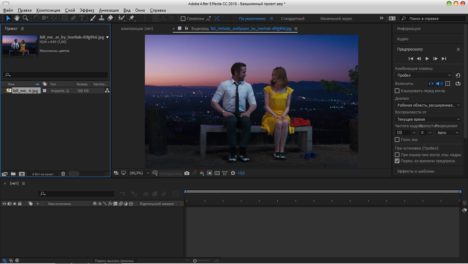
Task: Open the Sync Settings icon
Action: (392, 19)
